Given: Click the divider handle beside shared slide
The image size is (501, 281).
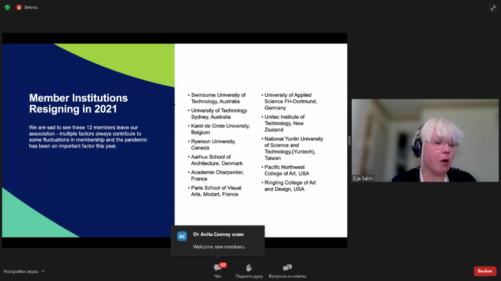Looking at the screenshot, I should coord(349,140).
